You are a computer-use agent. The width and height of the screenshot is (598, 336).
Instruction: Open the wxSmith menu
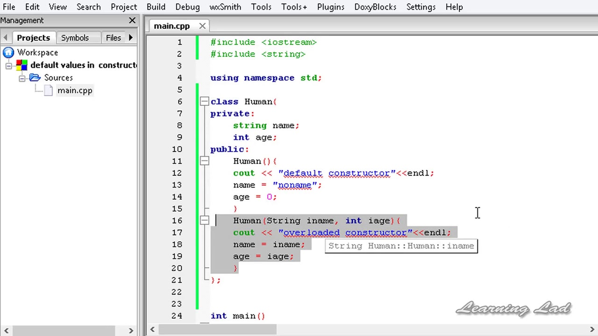225,7
